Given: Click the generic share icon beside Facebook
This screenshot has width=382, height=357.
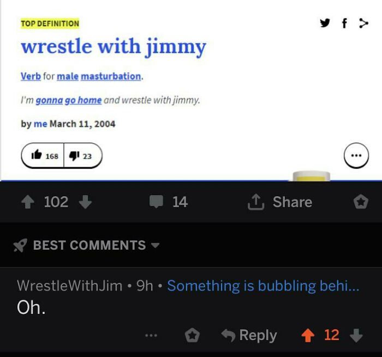Looking at the screenshot, I should [364, 23].
